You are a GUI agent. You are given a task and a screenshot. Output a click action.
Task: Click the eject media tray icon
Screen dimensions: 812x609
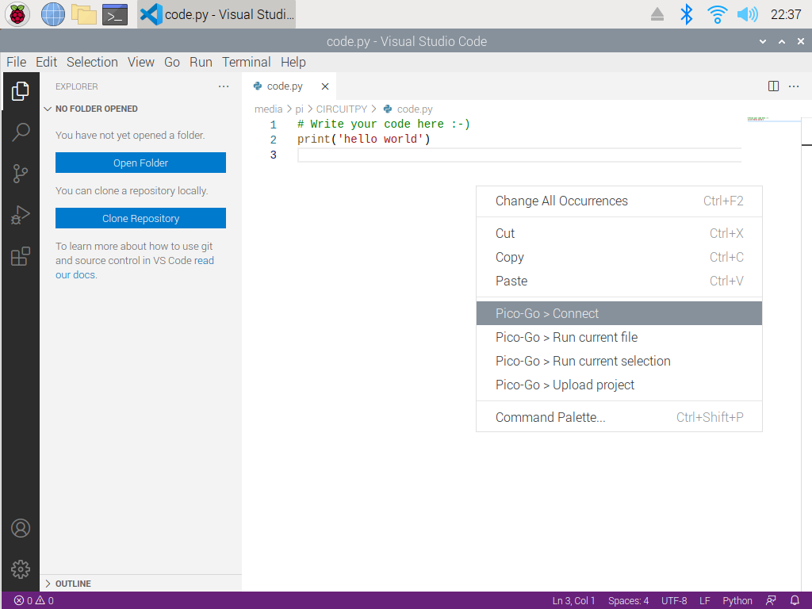click(x=657, y=14)
